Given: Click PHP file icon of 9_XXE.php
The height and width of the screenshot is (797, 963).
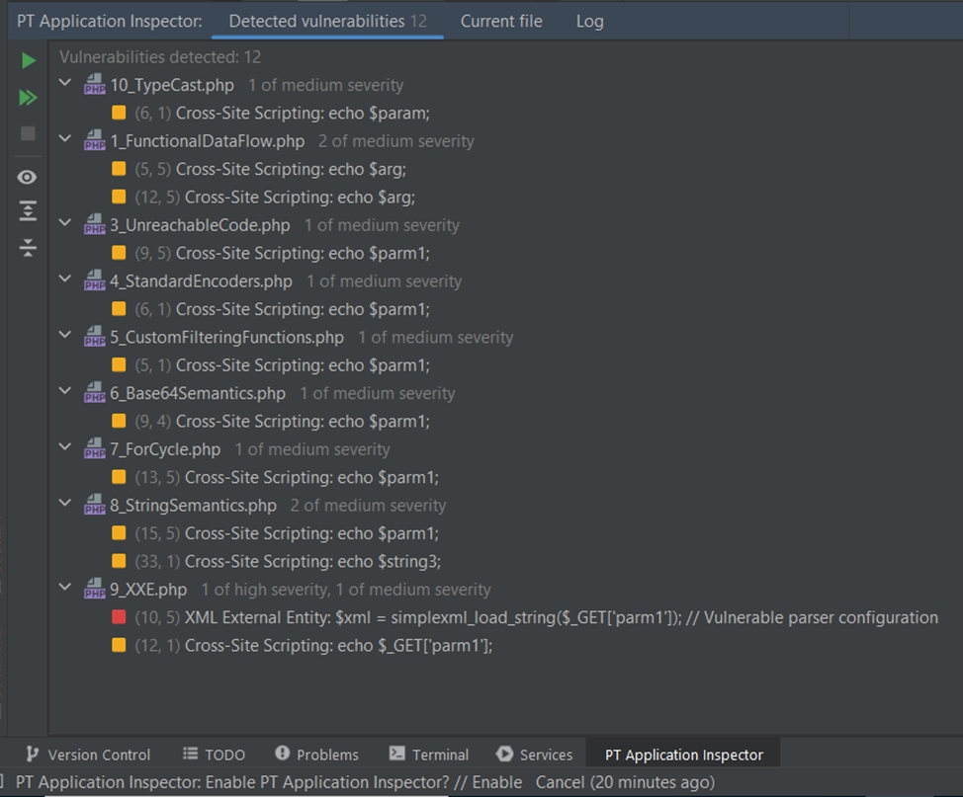Looking at the screenshot, I should 95,589.
